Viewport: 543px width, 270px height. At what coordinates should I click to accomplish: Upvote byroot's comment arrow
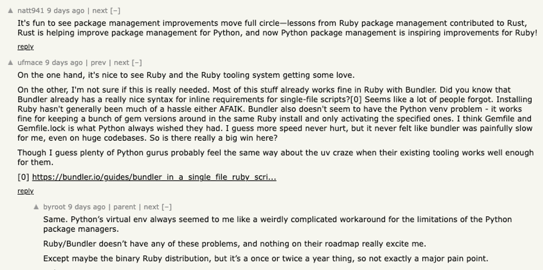[x=36, y=207]
